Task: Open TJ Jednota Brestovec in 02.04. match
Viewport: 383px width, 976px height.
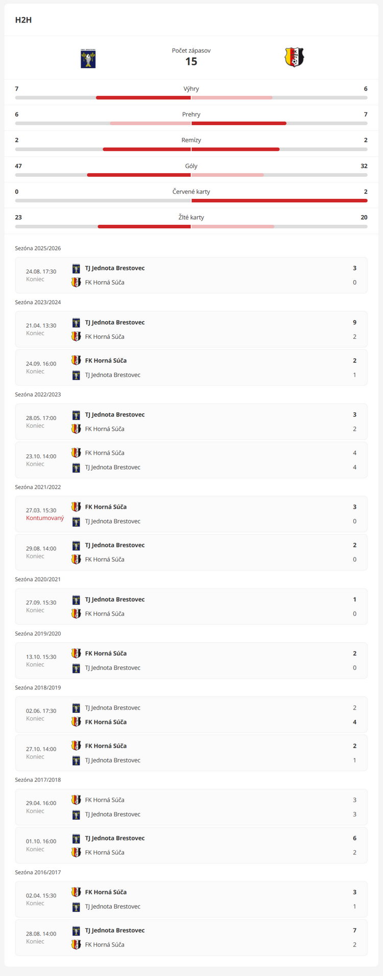Action: (112, 907)
